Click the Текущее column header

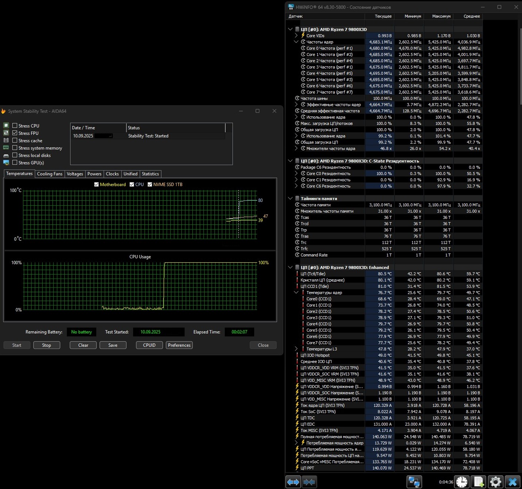pos(380,16)
